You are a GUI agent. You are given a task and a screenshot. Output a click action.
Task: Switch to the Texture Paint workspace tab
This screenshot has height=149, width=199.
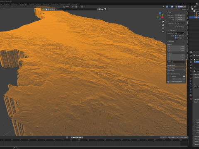23,4
